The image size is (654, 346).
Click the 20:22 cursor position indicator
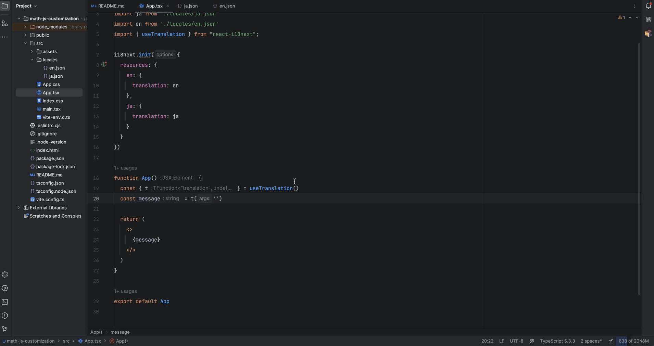(487, 341)
